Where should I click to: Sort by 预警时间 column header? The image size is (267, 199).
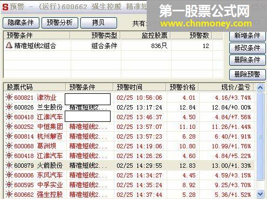click(x=140, y=87)
